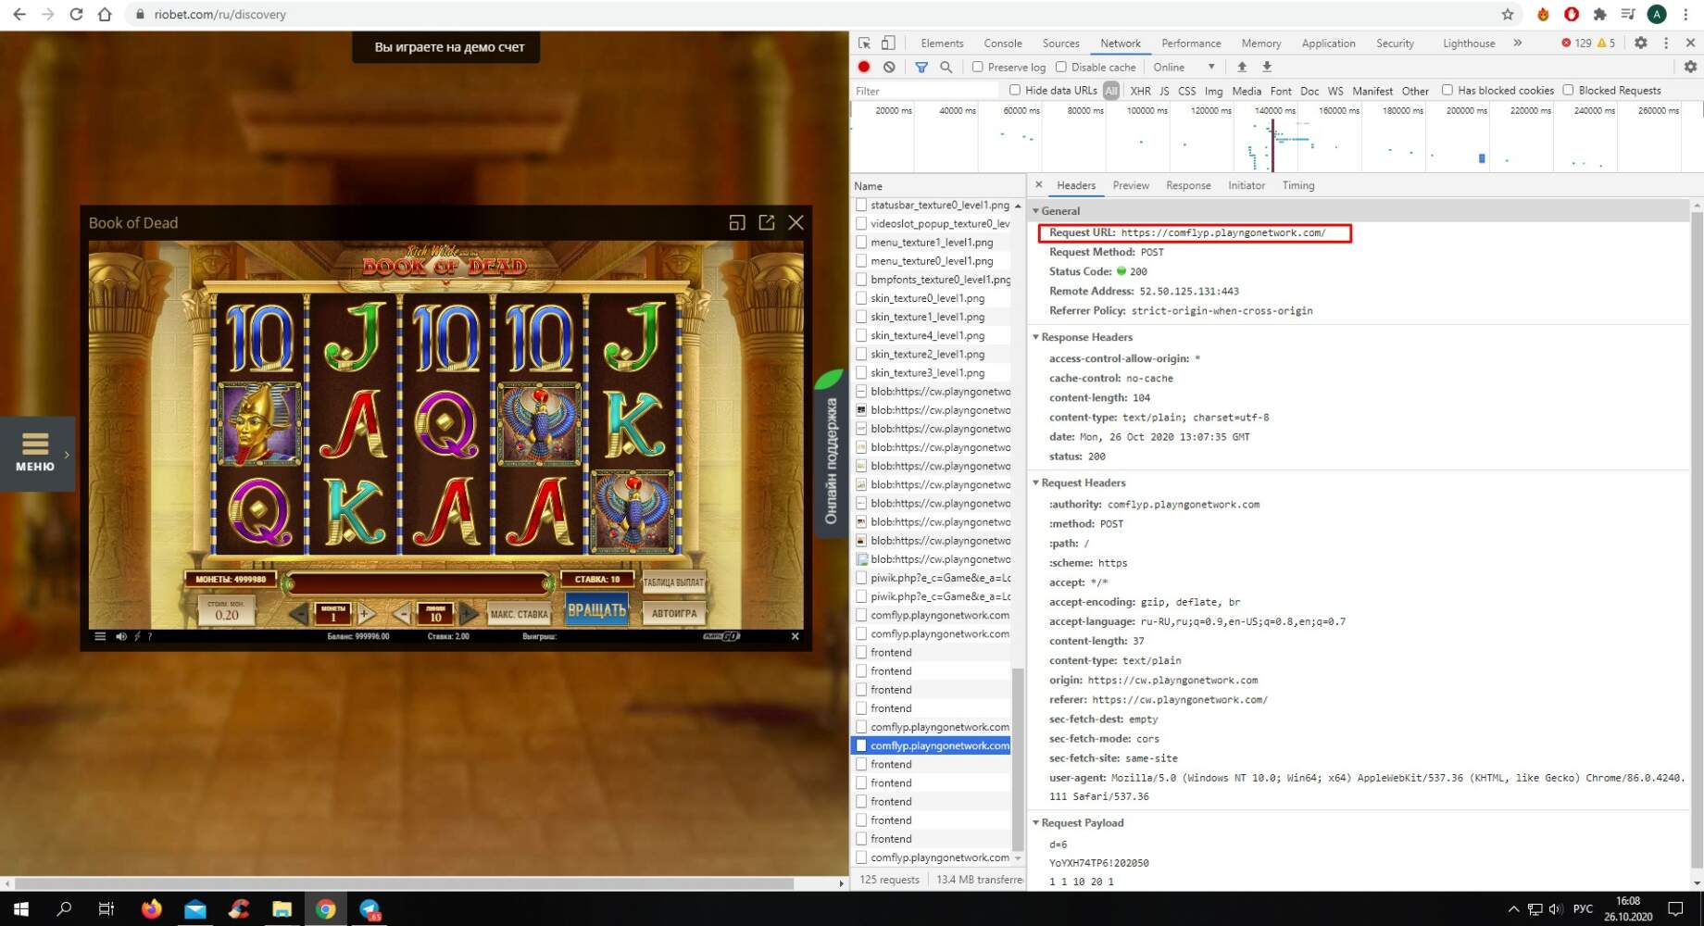
Task: Tick checkbox of statusbar_texture0_level1.png row
Action: pos(861,205)
